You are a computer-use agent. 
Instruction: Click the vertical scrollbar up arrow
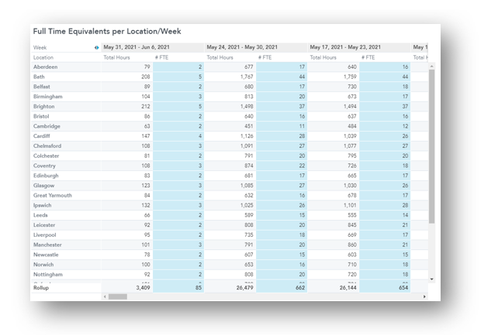[432, 67]
